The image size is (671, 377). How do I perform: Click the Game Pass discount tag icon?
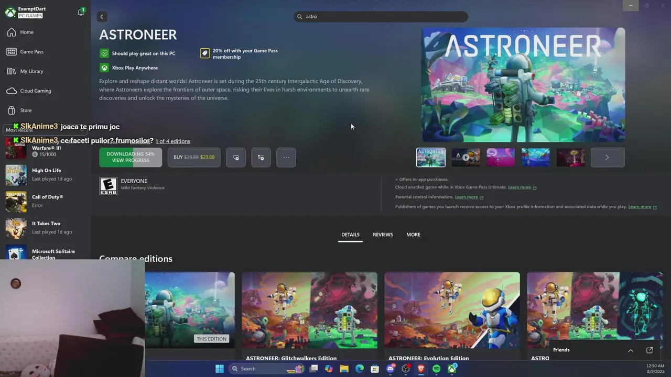coord(205,53)
